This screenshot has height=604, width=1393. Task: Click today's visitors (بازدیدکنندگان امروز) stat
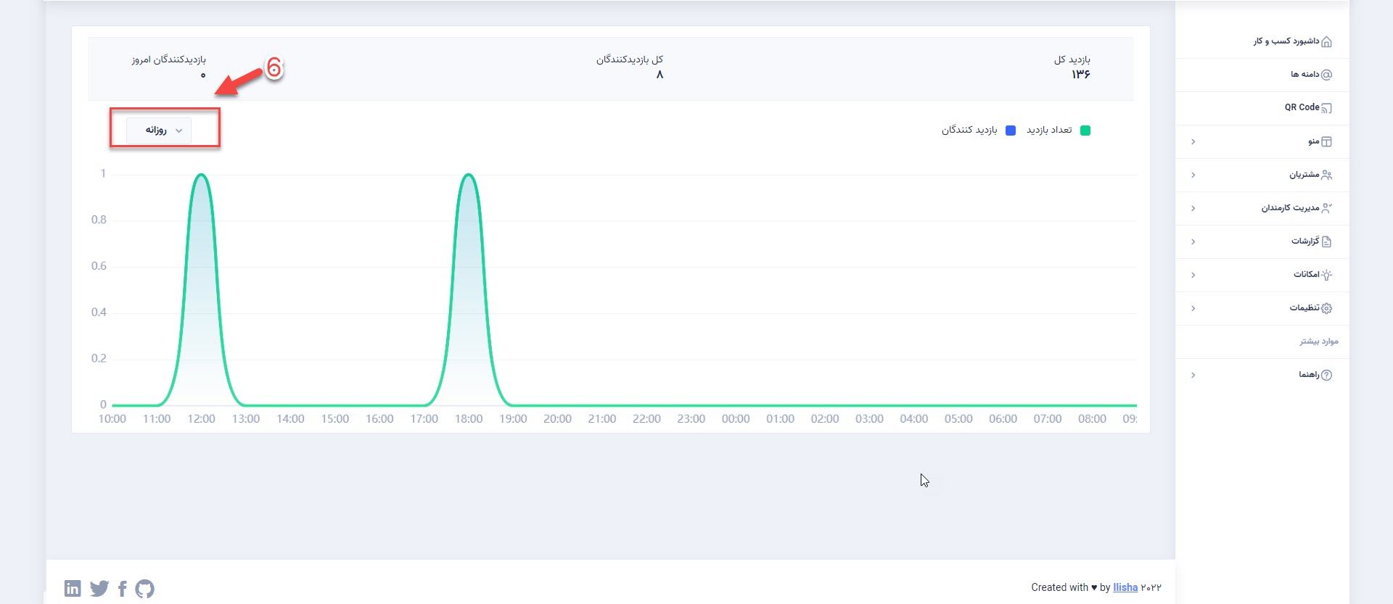[168, 66]
